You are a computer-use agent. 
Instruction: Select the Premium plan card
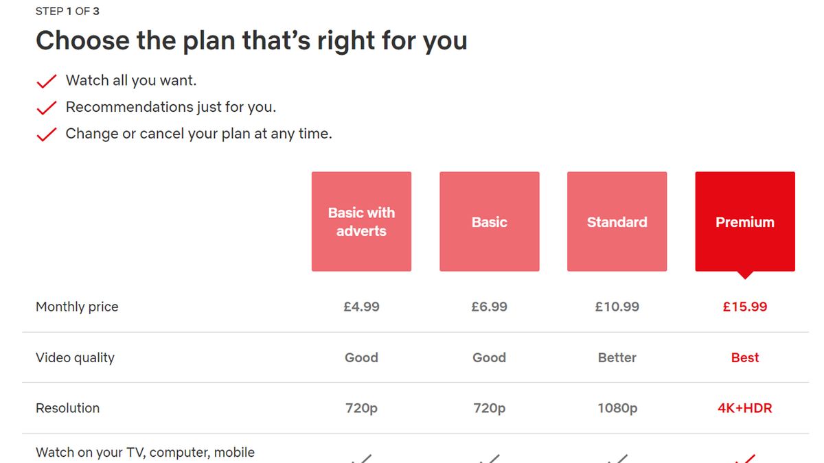[744, 221]
